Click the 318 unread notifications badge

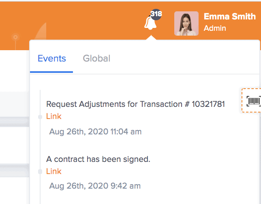pyautogui.click(x=156, y=14)
